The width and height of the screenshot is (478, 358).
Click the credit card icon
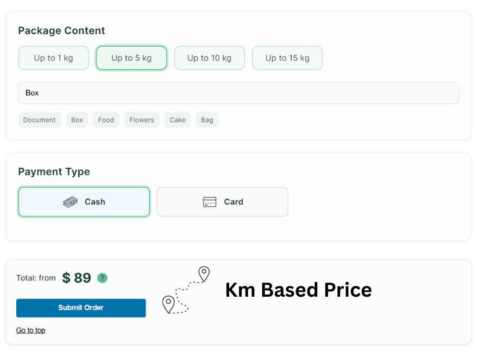(210, 202)
